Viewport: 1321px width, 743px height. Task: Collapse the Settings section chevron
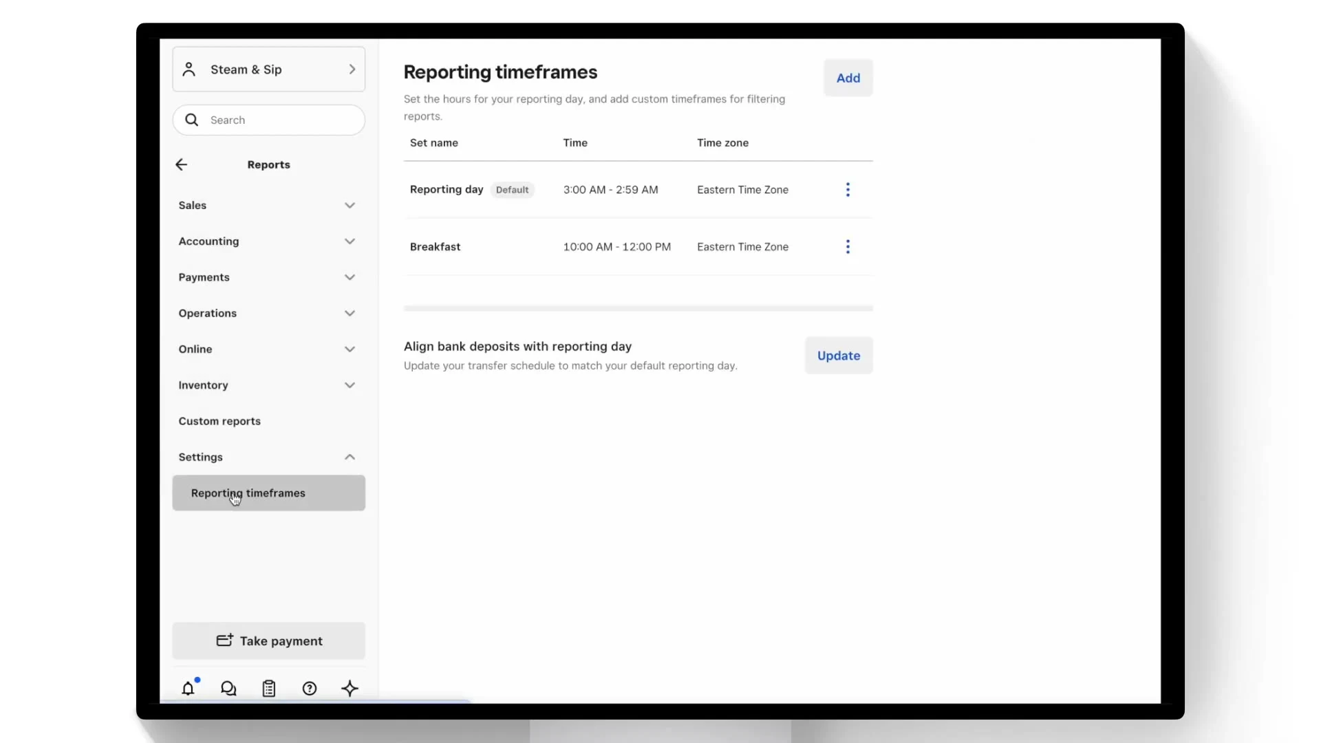(x=350, y=457)
